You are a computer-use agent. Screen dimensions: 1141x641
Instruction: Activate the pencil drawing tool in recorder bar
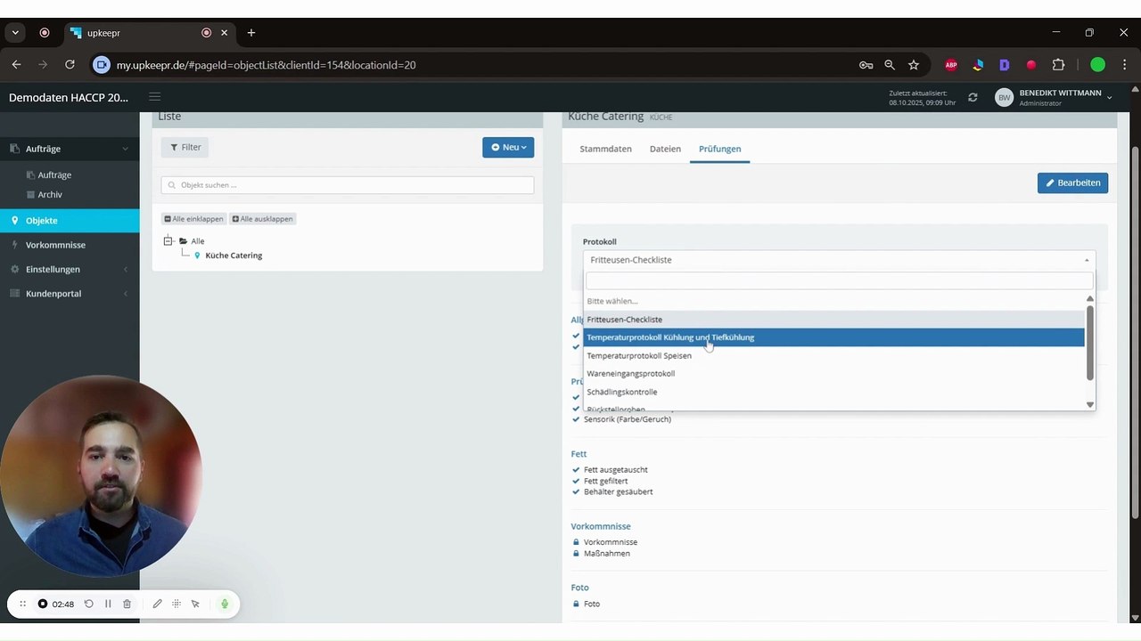[157, 604]
